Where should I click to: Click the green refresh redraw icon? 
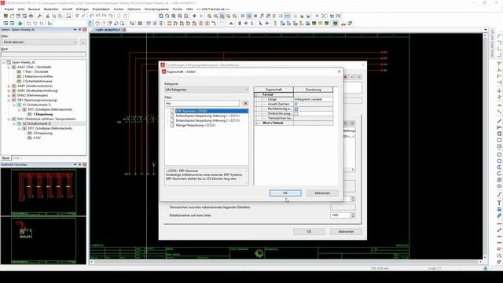tap(161, 16)
